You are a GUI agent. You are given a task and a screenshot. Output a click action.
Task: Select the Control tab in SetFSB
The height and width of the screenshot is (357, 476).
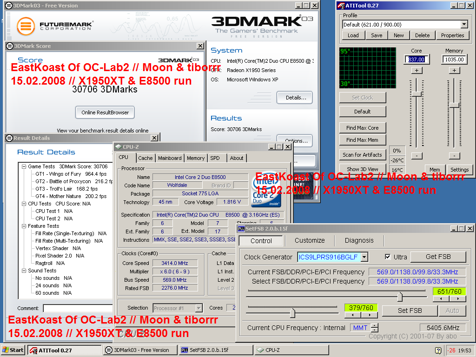(x=261, y=241)
